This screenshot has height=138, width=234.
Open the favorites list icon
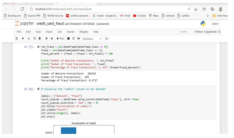tap(204, 9)
